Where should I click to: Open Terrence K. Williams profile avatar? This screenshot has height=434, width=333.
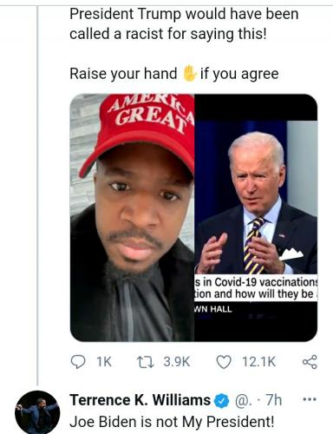coord(37,412)
